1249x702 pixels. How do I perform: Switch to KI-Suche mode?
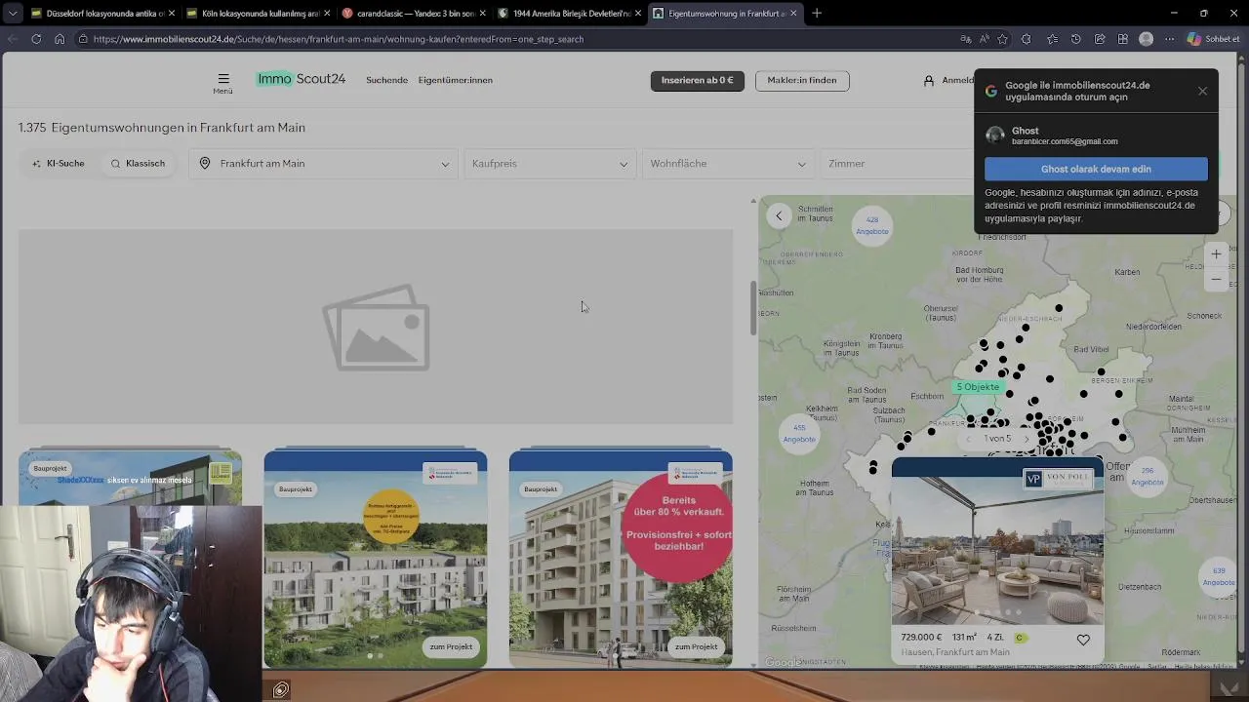(59, 164)
